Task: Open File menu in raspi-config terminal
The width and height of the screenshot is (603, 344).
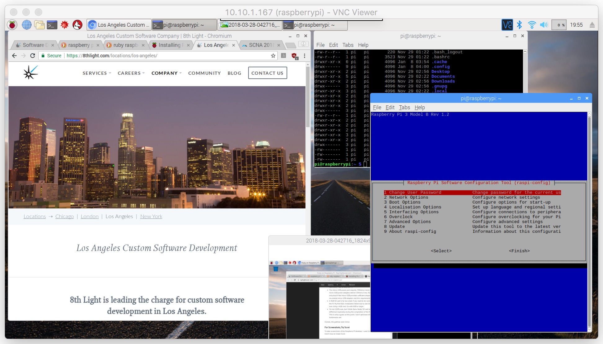Action: [377, 108]
